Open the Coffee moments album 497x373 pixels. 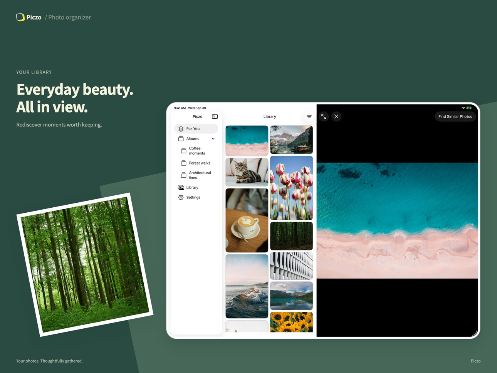point(196,151)
